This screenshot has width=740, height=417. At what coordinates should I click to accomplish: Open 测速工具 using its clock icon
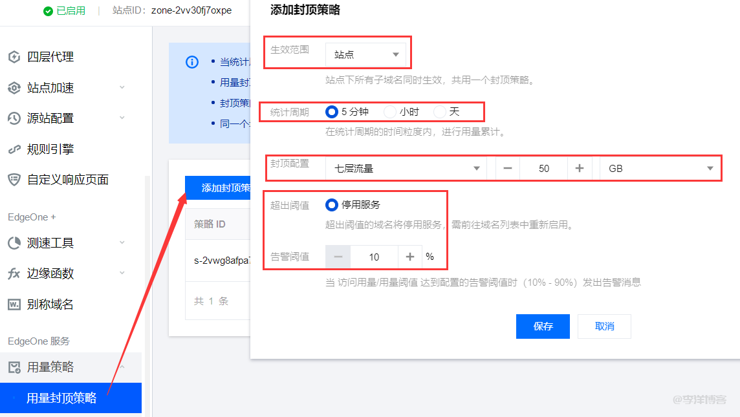point(14,242)
